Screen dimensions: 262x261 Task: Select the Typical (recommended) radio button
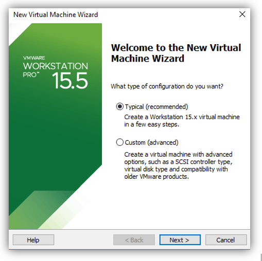119,106
